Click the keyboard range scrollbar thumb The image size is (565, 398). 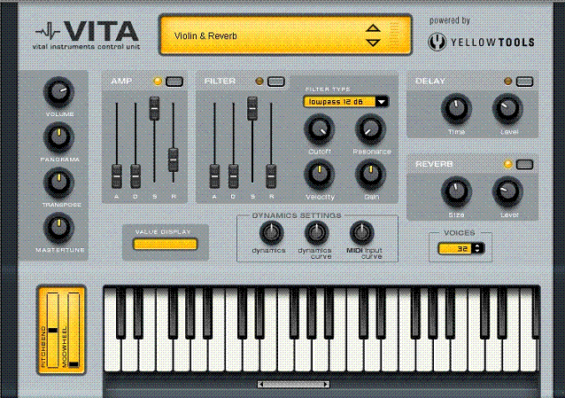293,385
